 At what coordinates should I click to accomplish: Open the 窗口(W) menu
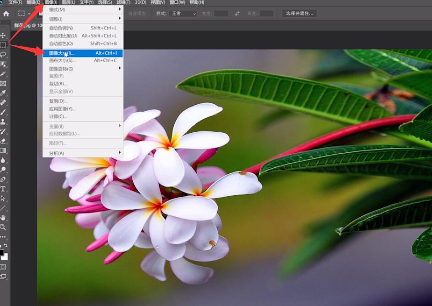click(177, 2)
